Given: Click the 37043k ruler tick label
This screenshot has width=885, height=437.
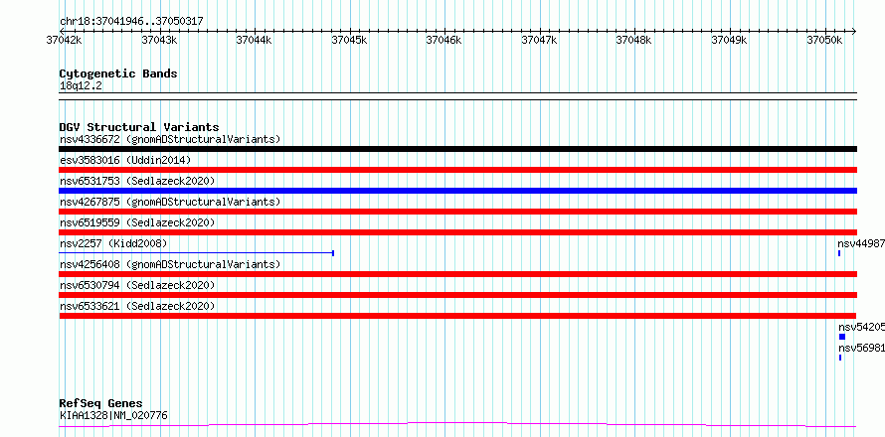Looking at the screenshot, I should 159,40.
